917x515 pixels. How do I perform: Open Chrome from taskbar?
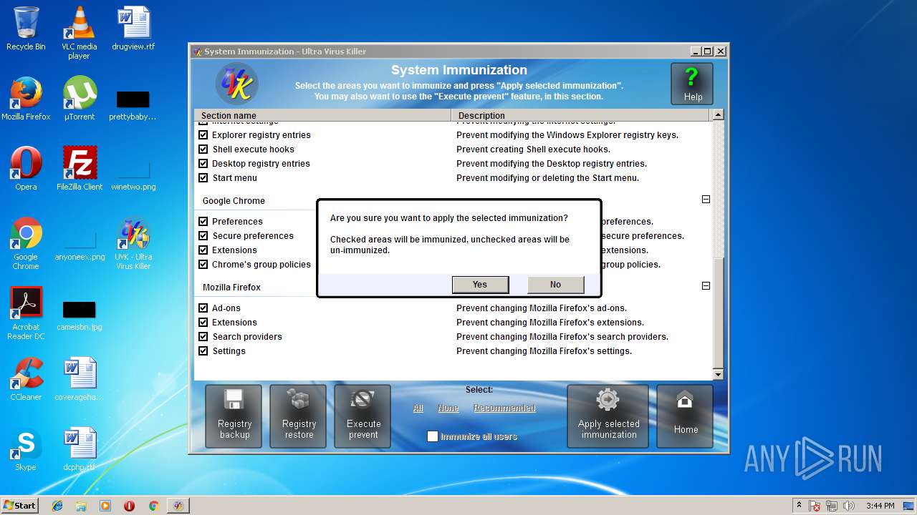point(153,506)
